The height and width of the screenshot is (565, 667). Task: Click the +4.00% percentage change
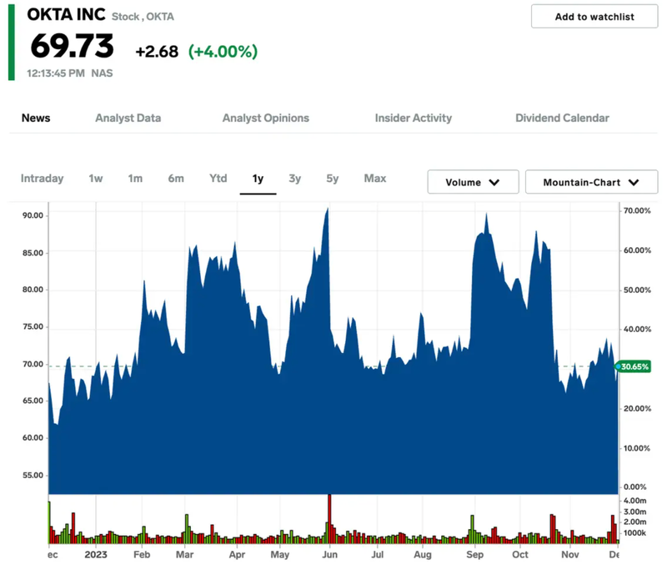coord(223,52)
